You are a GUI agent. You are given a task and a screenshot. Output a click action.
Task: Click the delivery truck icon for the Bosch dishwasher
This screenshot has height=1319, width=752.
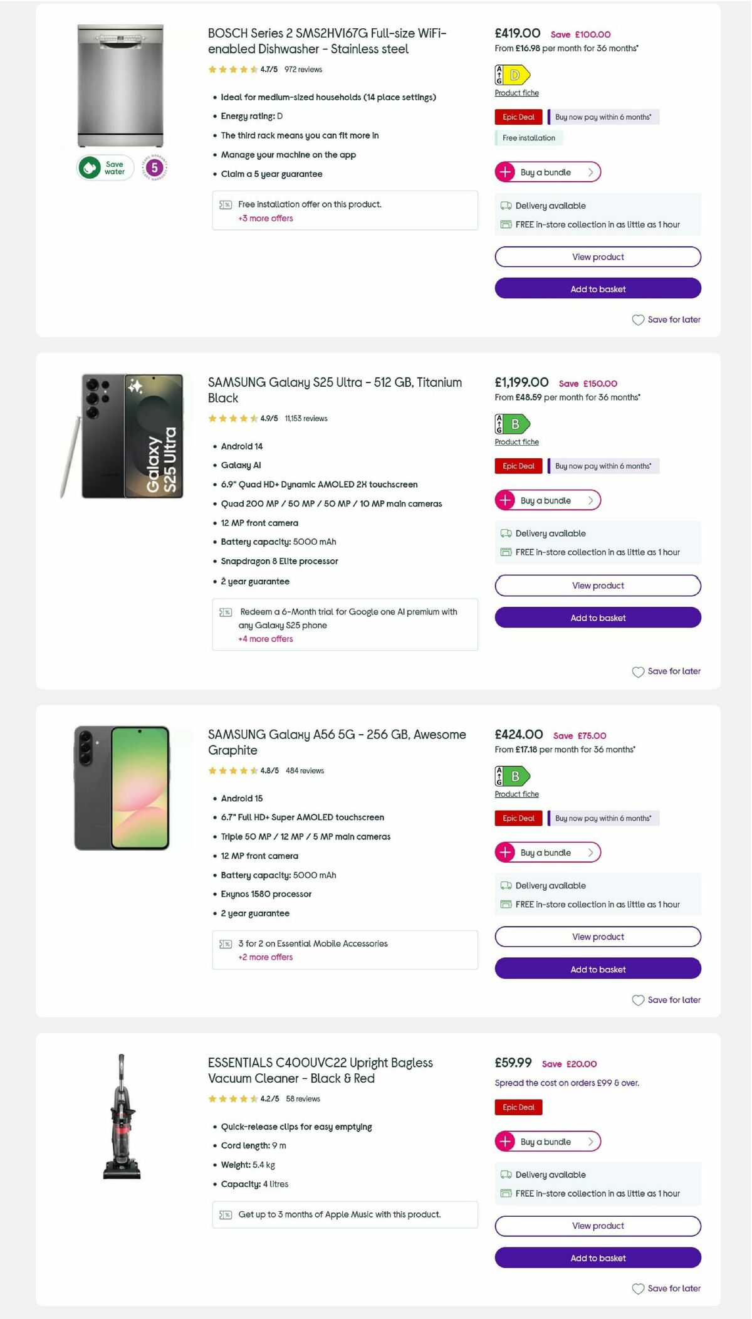pyautogui.click(x=506, y=206)
